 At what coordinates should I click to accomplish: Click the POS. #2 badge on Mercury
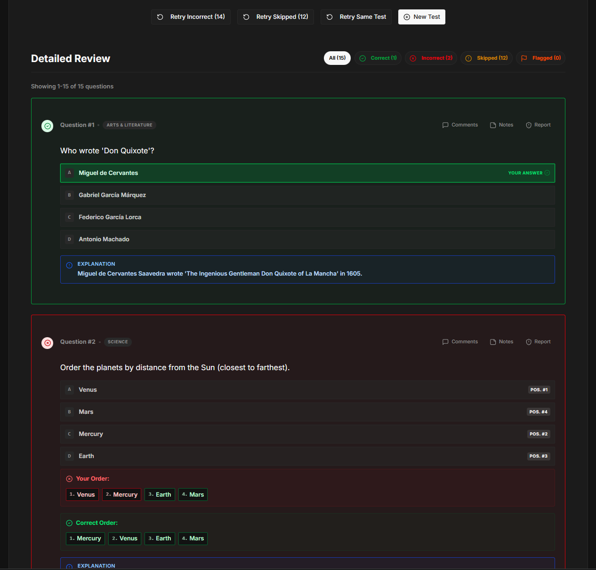(539, 434)
